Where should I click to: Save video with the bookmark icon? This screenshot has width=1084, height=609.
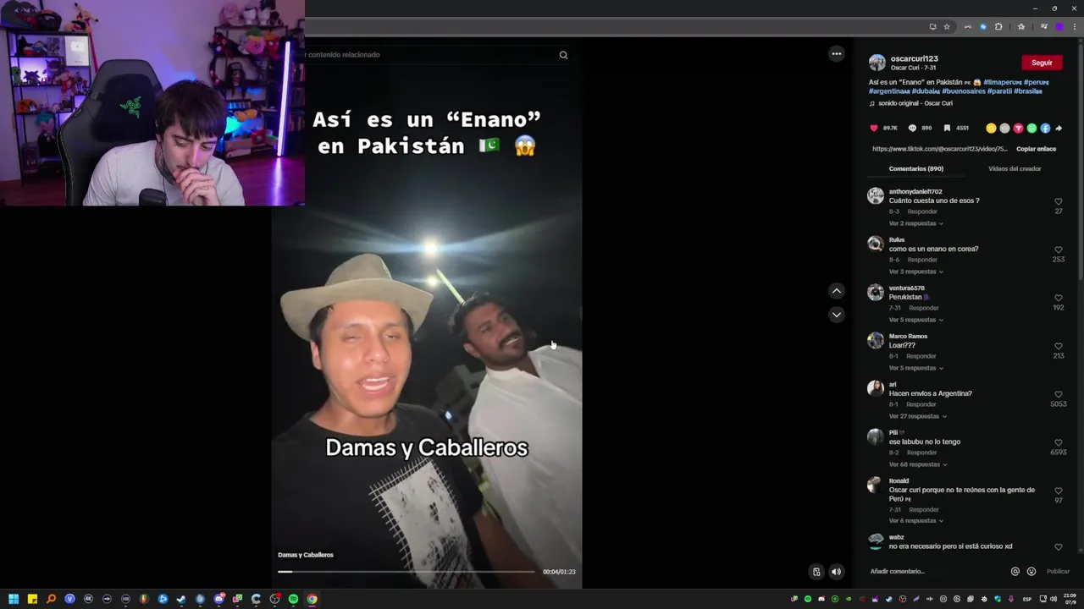coord(947,129)
